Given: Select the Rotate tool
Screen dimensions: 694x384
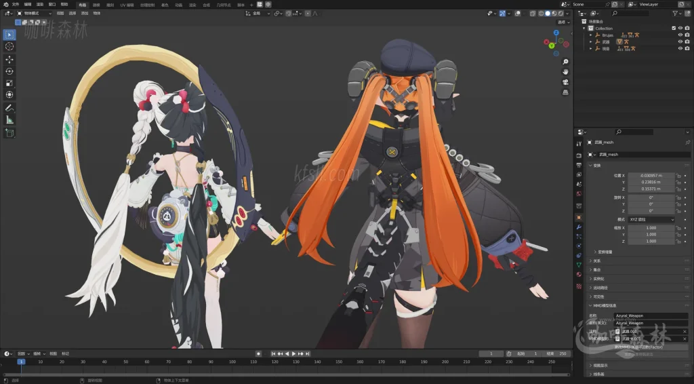Looking at the screenshot, I should click(x=9, y=71).
